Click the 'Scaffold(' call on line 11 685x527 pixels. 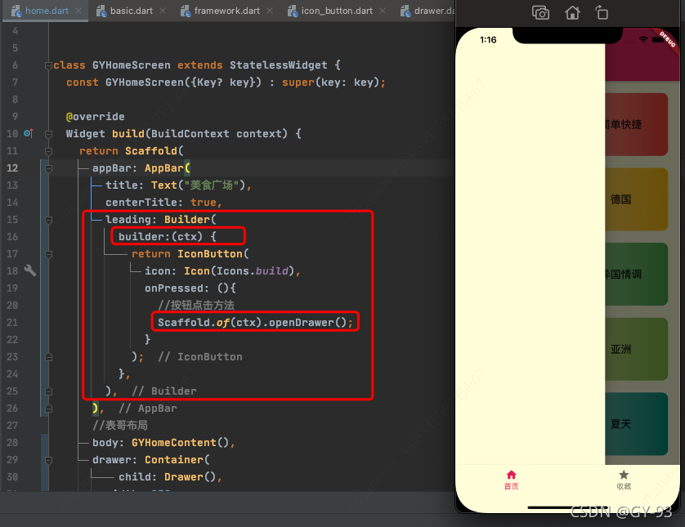click(x=154, y=150)
